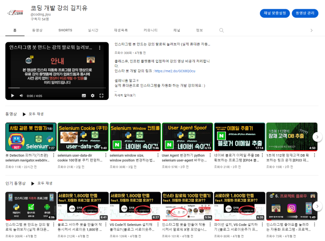Open menu for selenium user-data-dir video
Viewport: 325px width, 241px height.
[106, 155]
